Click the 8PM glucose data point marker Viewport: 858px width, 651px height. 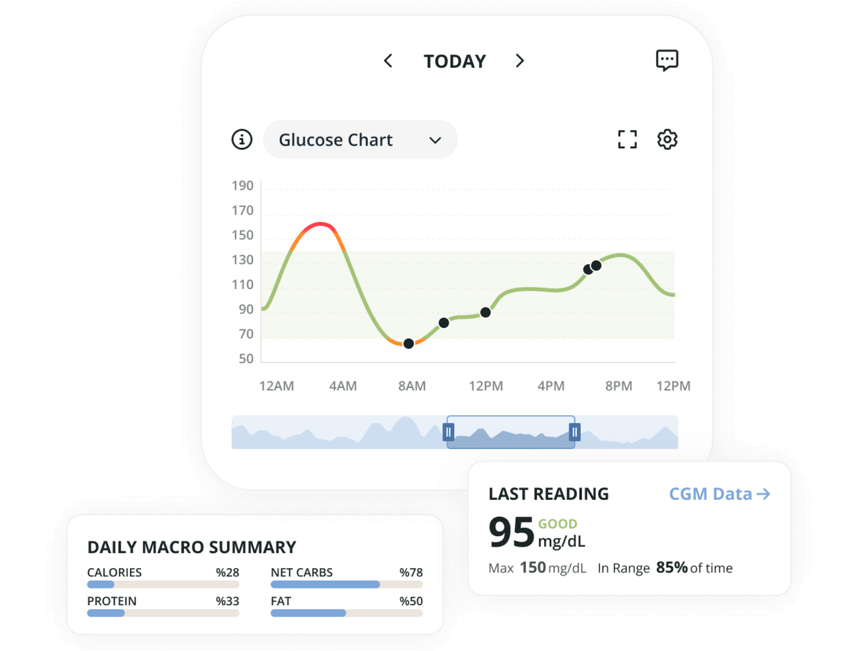[x=595, y=265]
